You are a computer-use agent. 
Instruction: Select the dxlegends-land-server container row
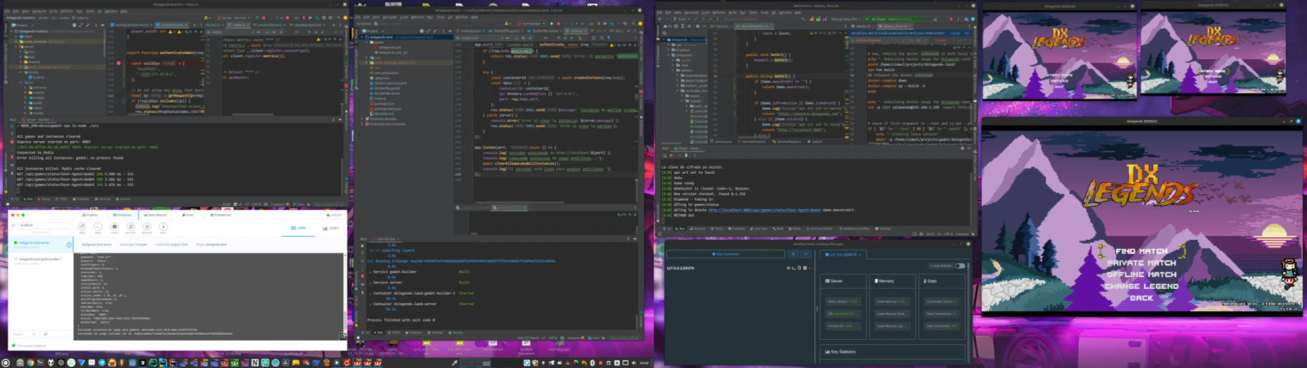tap(41, 244)
